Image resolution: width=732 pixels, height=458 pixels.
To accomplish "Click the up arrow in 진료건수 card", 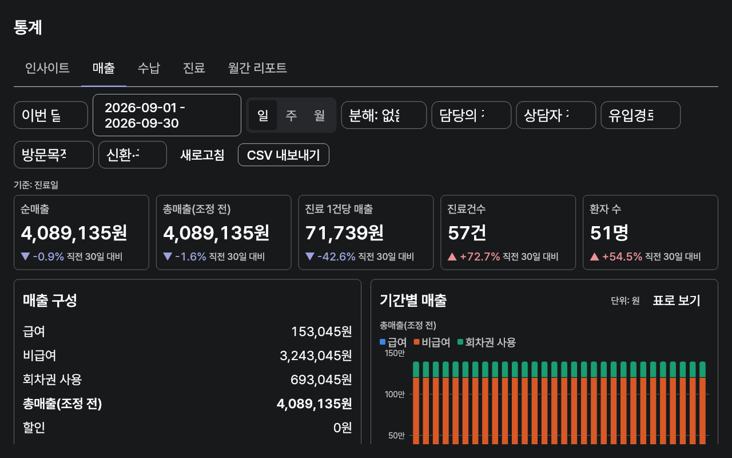I will point(452,256).
